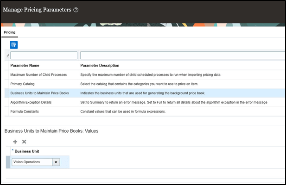Click the row selector beside Vision Operations
The height and width of the screenshot is (185, 286).
(8, 162)
